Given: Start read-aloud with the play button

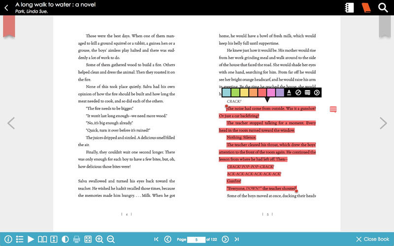Looking at the screenshot, I should [31, 239].
